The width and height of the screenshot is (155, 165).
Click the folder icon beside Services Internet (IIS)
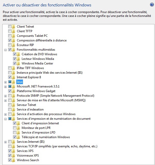(x=14, y=142)
